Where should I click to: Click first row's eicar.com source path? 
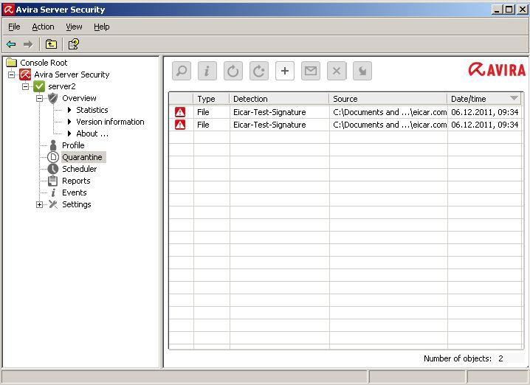[390, 112]
